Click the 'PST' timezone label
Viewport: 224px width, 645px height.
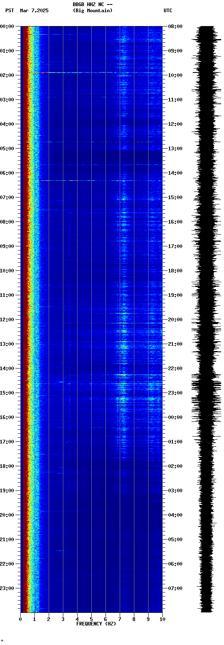[9, 11]
